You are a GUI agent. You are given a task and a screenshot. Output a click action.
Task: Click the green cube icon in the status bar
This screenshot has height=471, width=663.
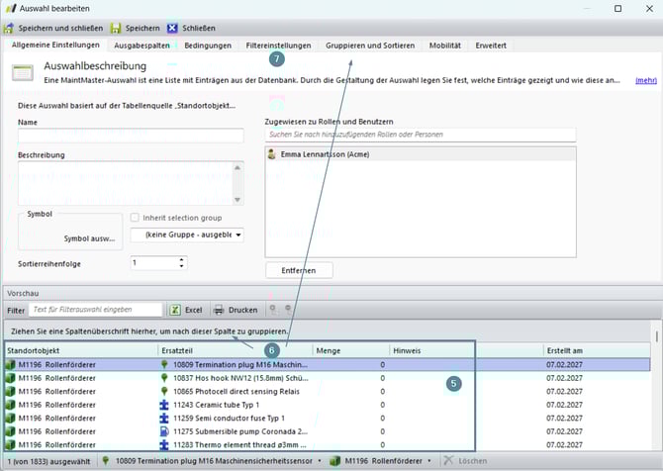[x=335, y=461]
